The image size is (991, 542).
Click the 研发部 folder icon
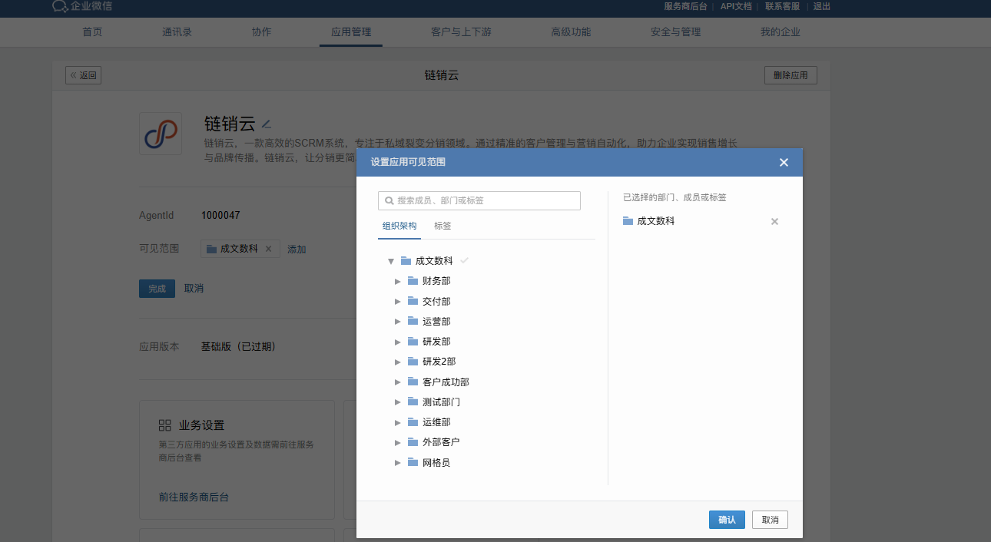[x=413, y=342]
